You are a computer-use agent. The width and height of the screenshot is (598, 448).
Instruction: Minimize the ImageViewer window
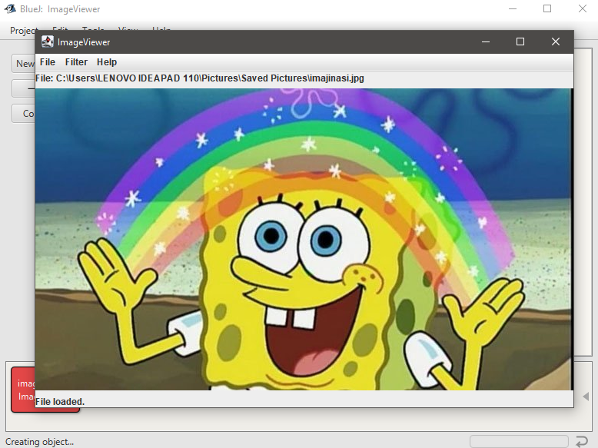point(486,41)
